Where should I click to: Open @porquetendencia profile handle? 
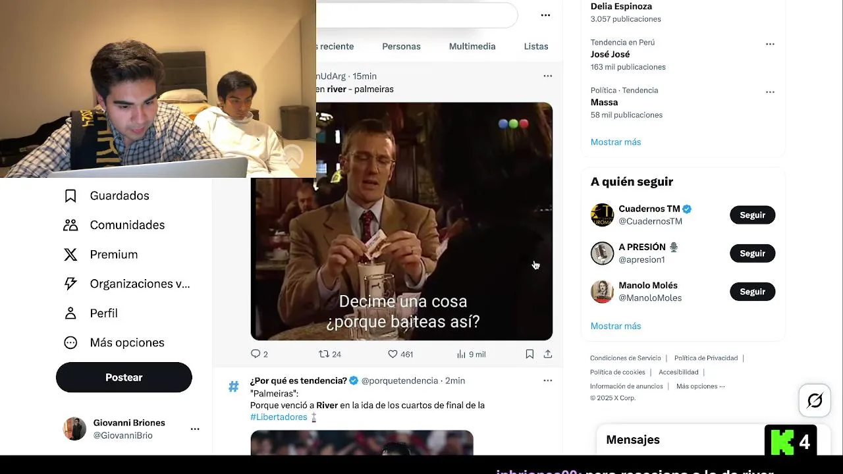click(400, 381)
